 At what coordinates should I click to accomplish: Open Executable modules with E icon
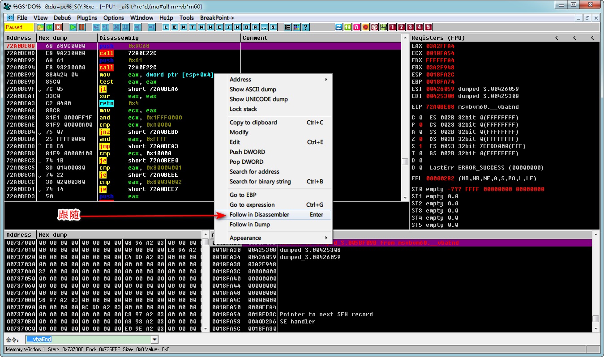pyautogui.click(x=175, y=27)
